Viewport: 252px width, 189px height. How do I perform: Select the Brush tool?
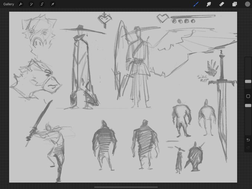pyautogui.click(x=196, y=4)
